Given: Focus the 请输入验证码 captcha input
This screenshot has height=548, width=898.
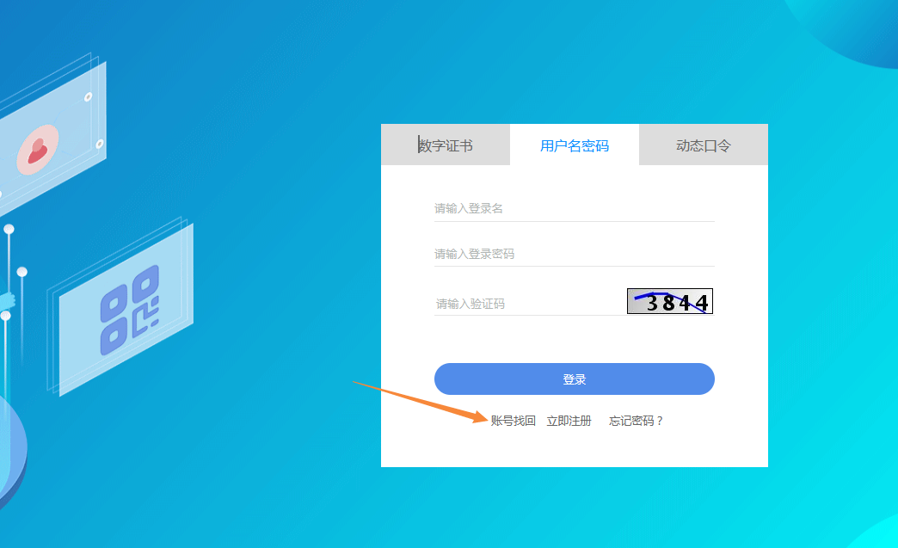Looking at the screenshot, I should click(x=526, y=304).
